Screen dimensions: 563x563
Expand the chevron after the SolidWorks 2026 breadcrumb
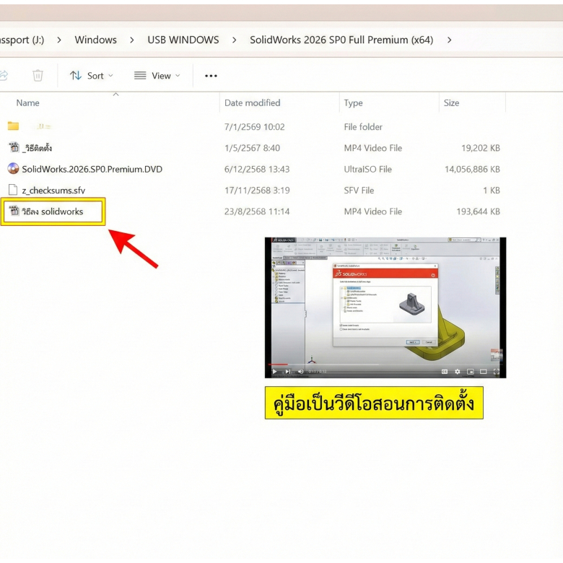[450, 40]
